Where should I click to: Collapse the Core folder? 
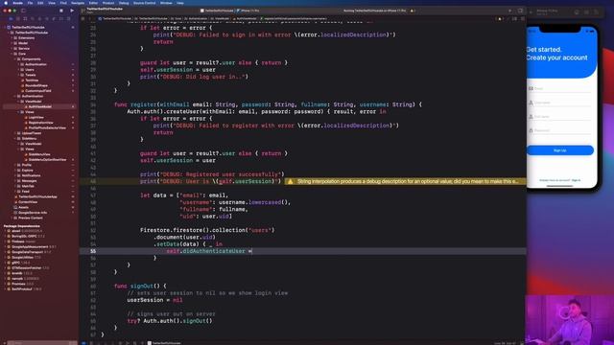pos(12,54)
